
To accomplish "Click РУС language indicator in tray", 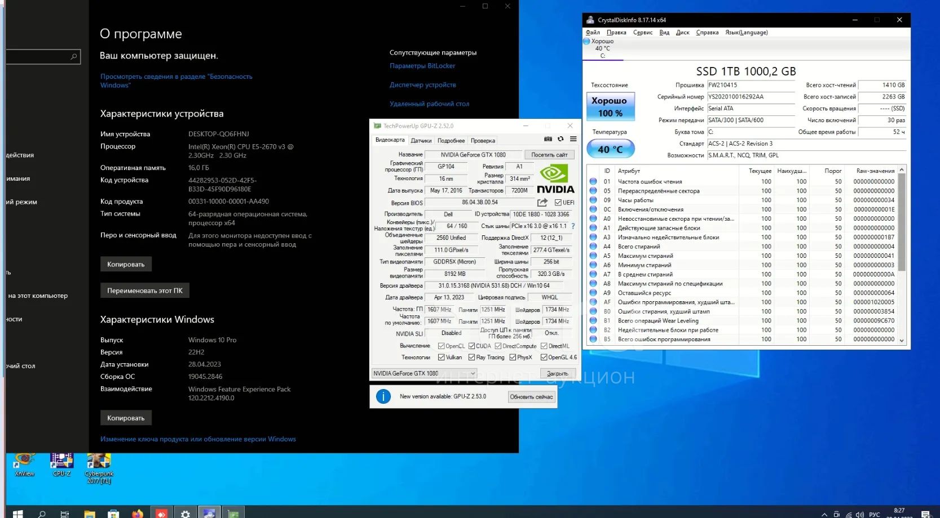I will [875, 515].
